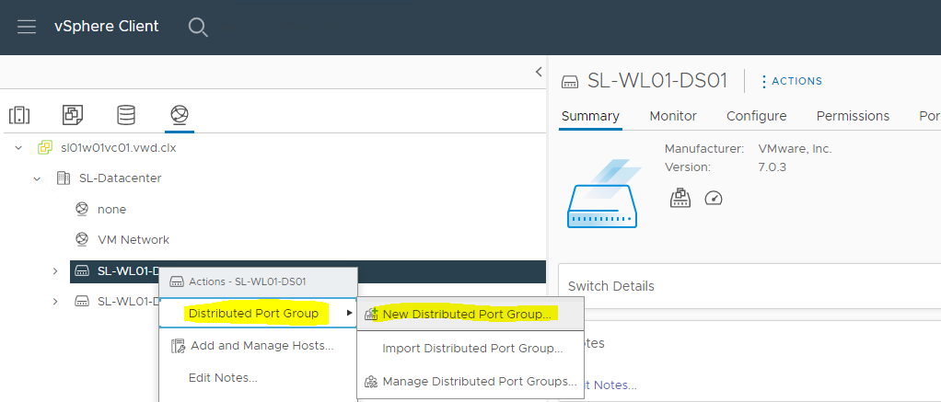Click the Switch Details panel header
This screenshot has width=941, height=402.
click(611, 285)
